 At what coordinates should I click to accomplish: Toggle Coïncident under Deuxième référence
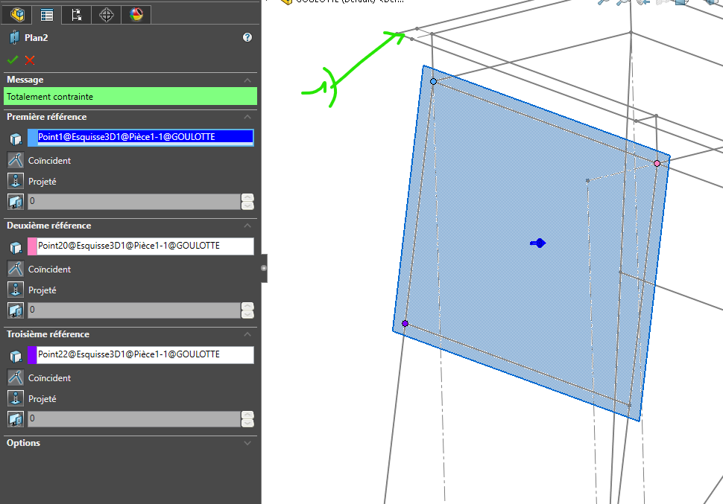(15, 269)
